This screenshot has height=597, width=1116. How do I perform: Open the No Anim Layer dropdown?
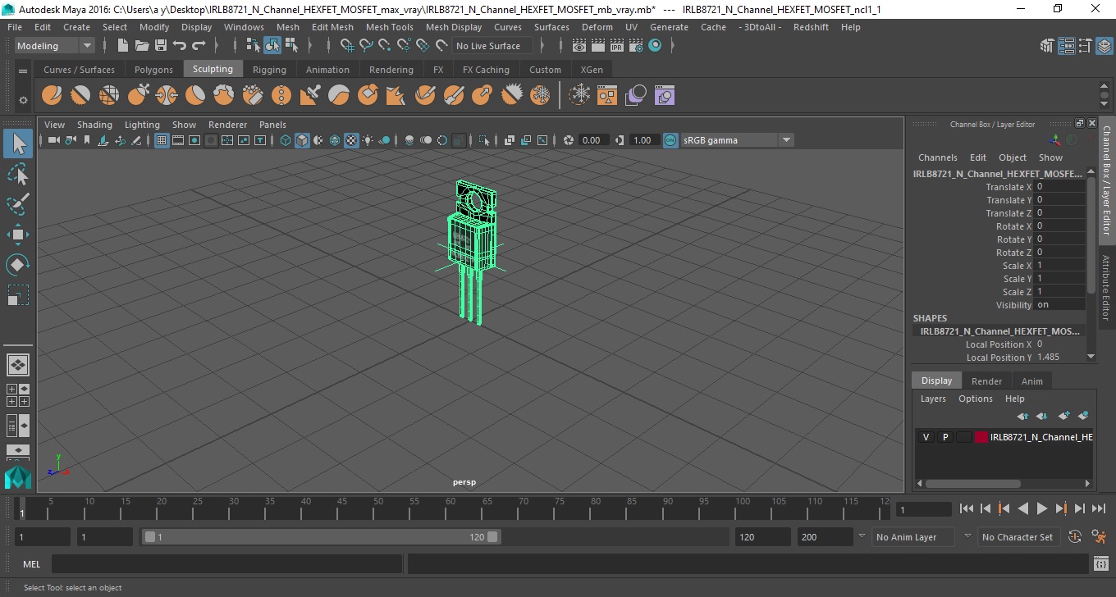(x=913, y=537)
